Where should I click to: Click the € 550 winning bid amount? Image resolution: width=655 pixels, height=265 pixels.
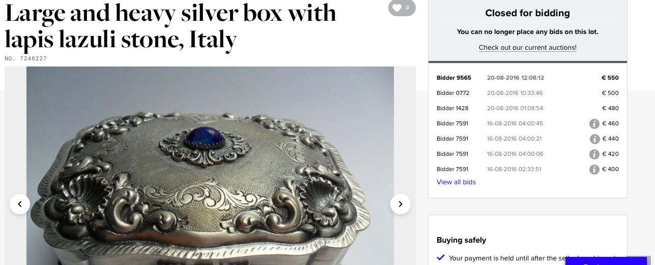(x=610, y=78)
